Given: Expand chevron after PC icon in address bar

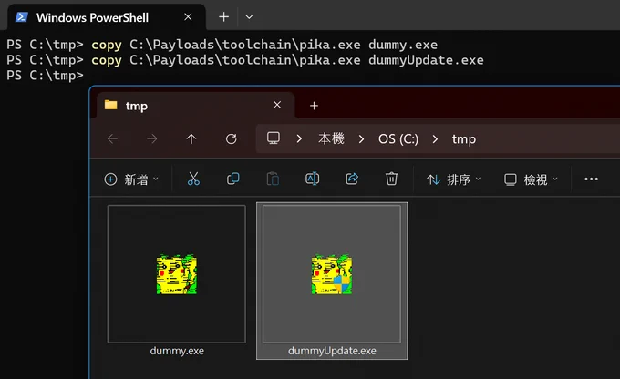Looking at the screenshot, I should click(x=299, y=138).
